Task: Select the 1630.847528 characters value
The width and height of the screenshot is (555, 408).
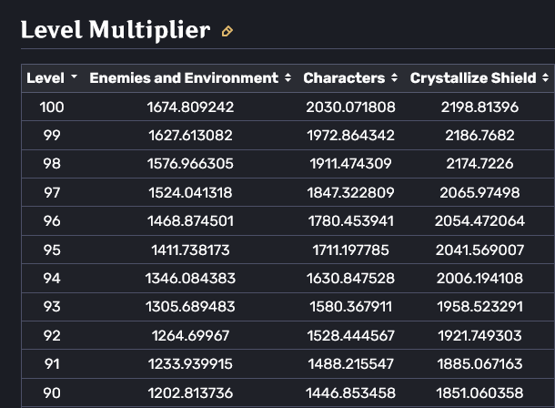Action: coord(350,278)
